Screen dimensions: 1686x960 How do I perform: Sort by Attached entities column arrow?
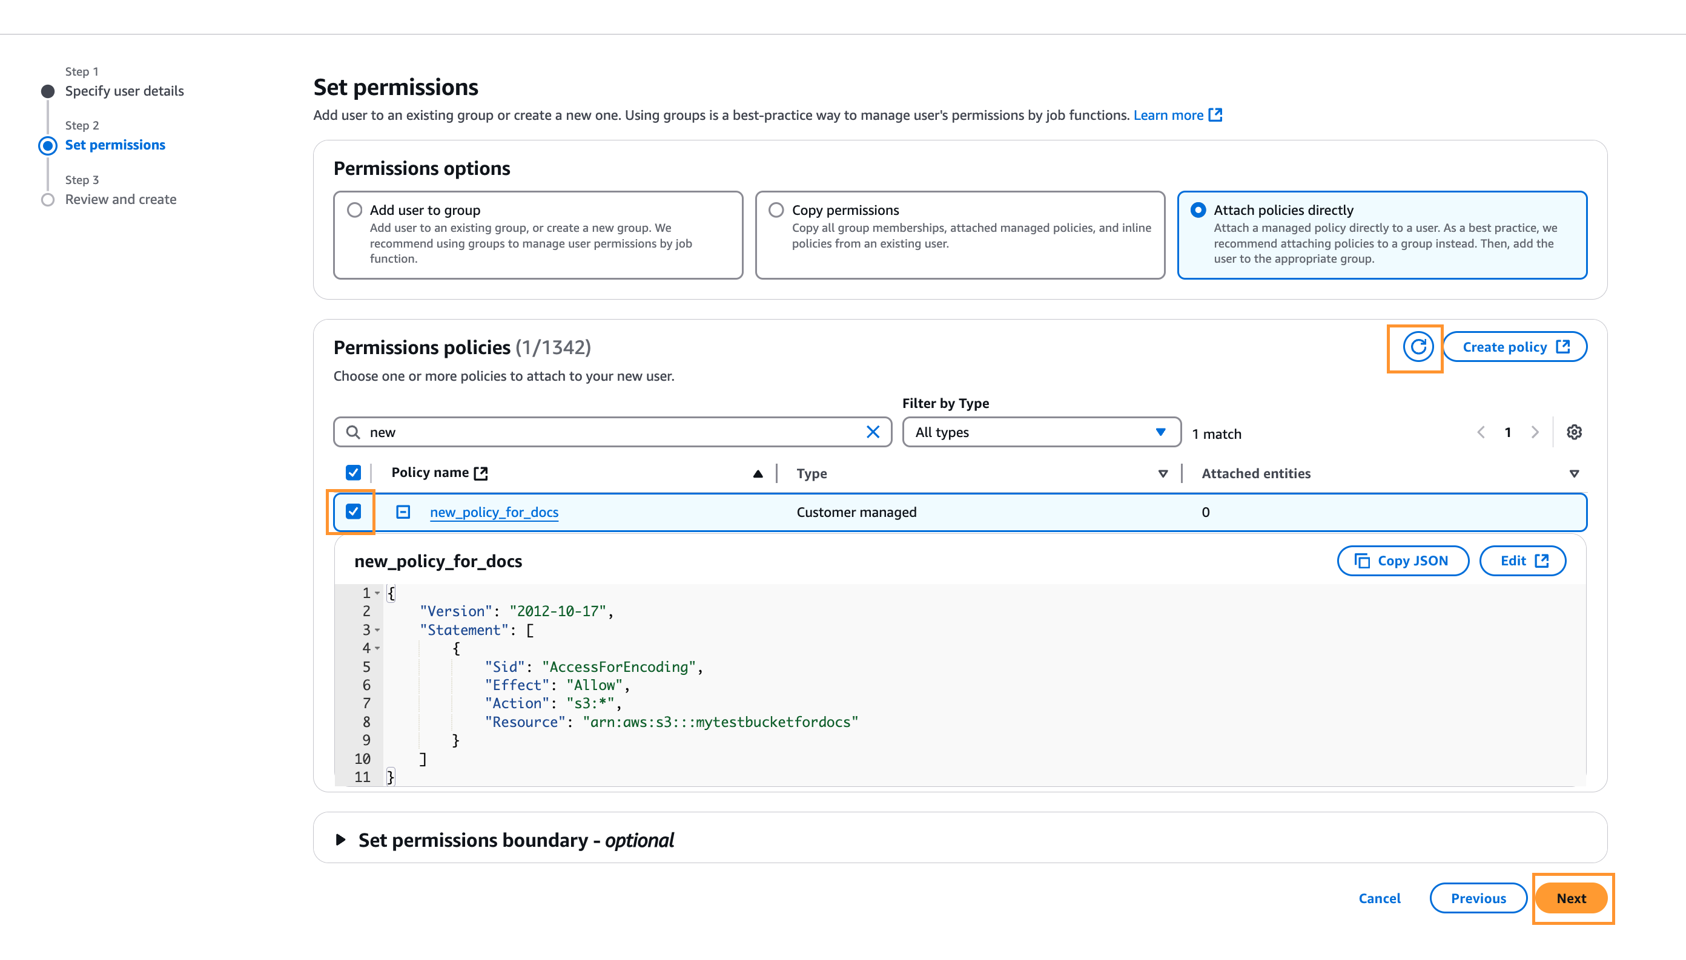coord(1574,473)
